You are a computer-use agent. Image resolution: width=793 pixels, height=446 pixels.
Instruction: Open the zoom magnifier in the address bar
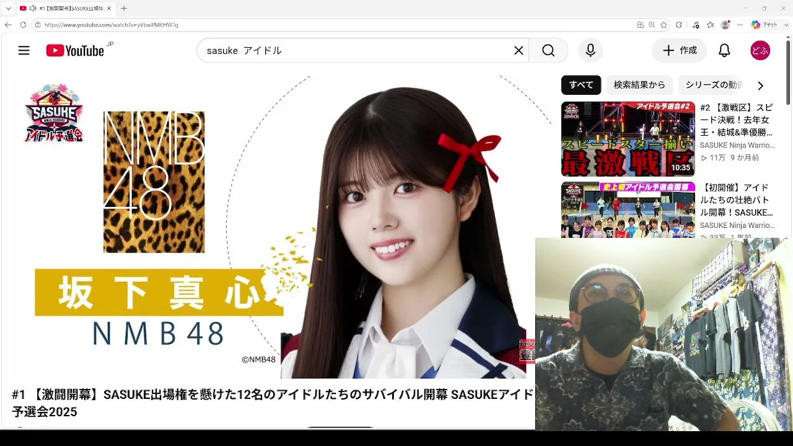652,25
